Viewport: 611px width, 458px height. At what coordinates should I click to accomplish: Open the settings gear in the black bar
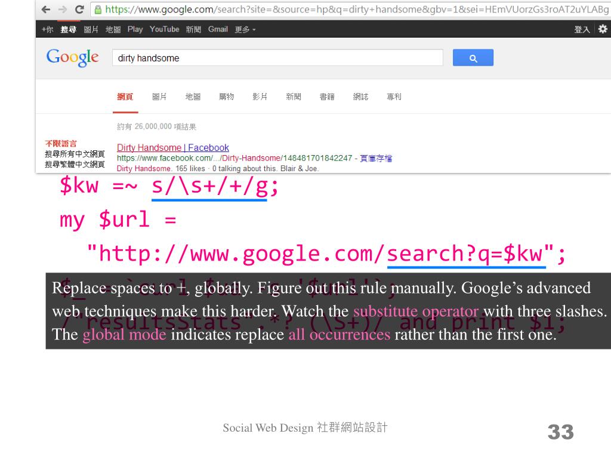tap(603, 29)
